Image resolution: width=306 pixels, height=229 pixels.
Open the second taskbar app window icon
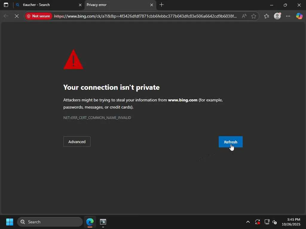pyautogui.click(x=103, y=222)
